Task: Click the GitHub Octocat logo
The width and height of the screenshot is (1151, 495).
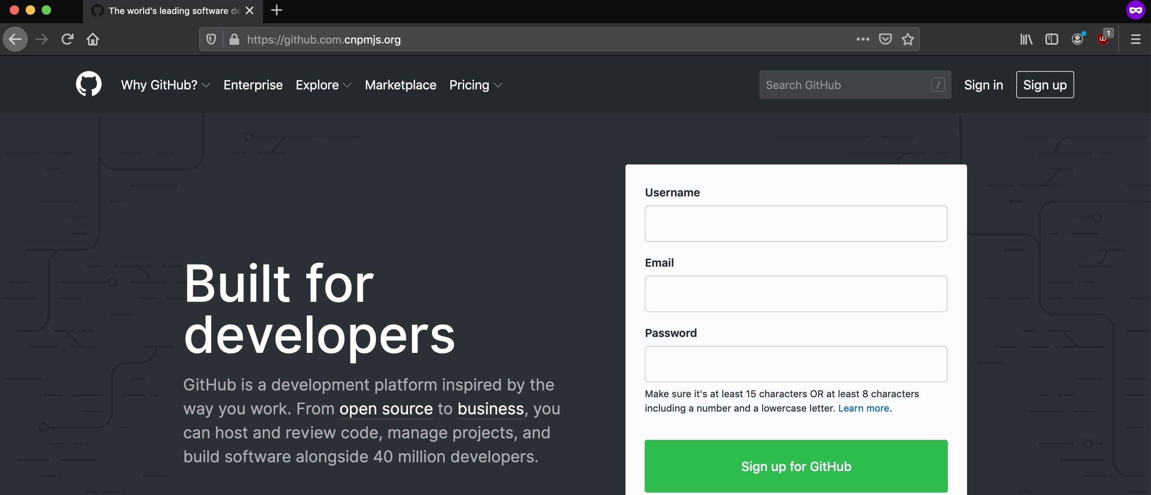Action: tap(88, 84)
